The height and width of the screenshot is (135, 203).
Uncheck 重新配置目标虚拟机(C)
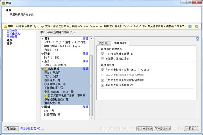(103, 85)
